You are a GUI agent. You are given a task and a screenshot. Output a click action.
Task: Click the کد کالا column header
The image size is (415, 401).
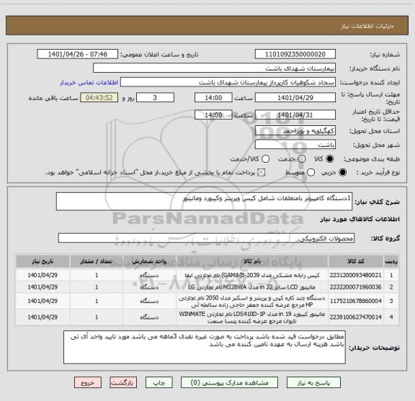pyautogui.click(x=356, y=261)
